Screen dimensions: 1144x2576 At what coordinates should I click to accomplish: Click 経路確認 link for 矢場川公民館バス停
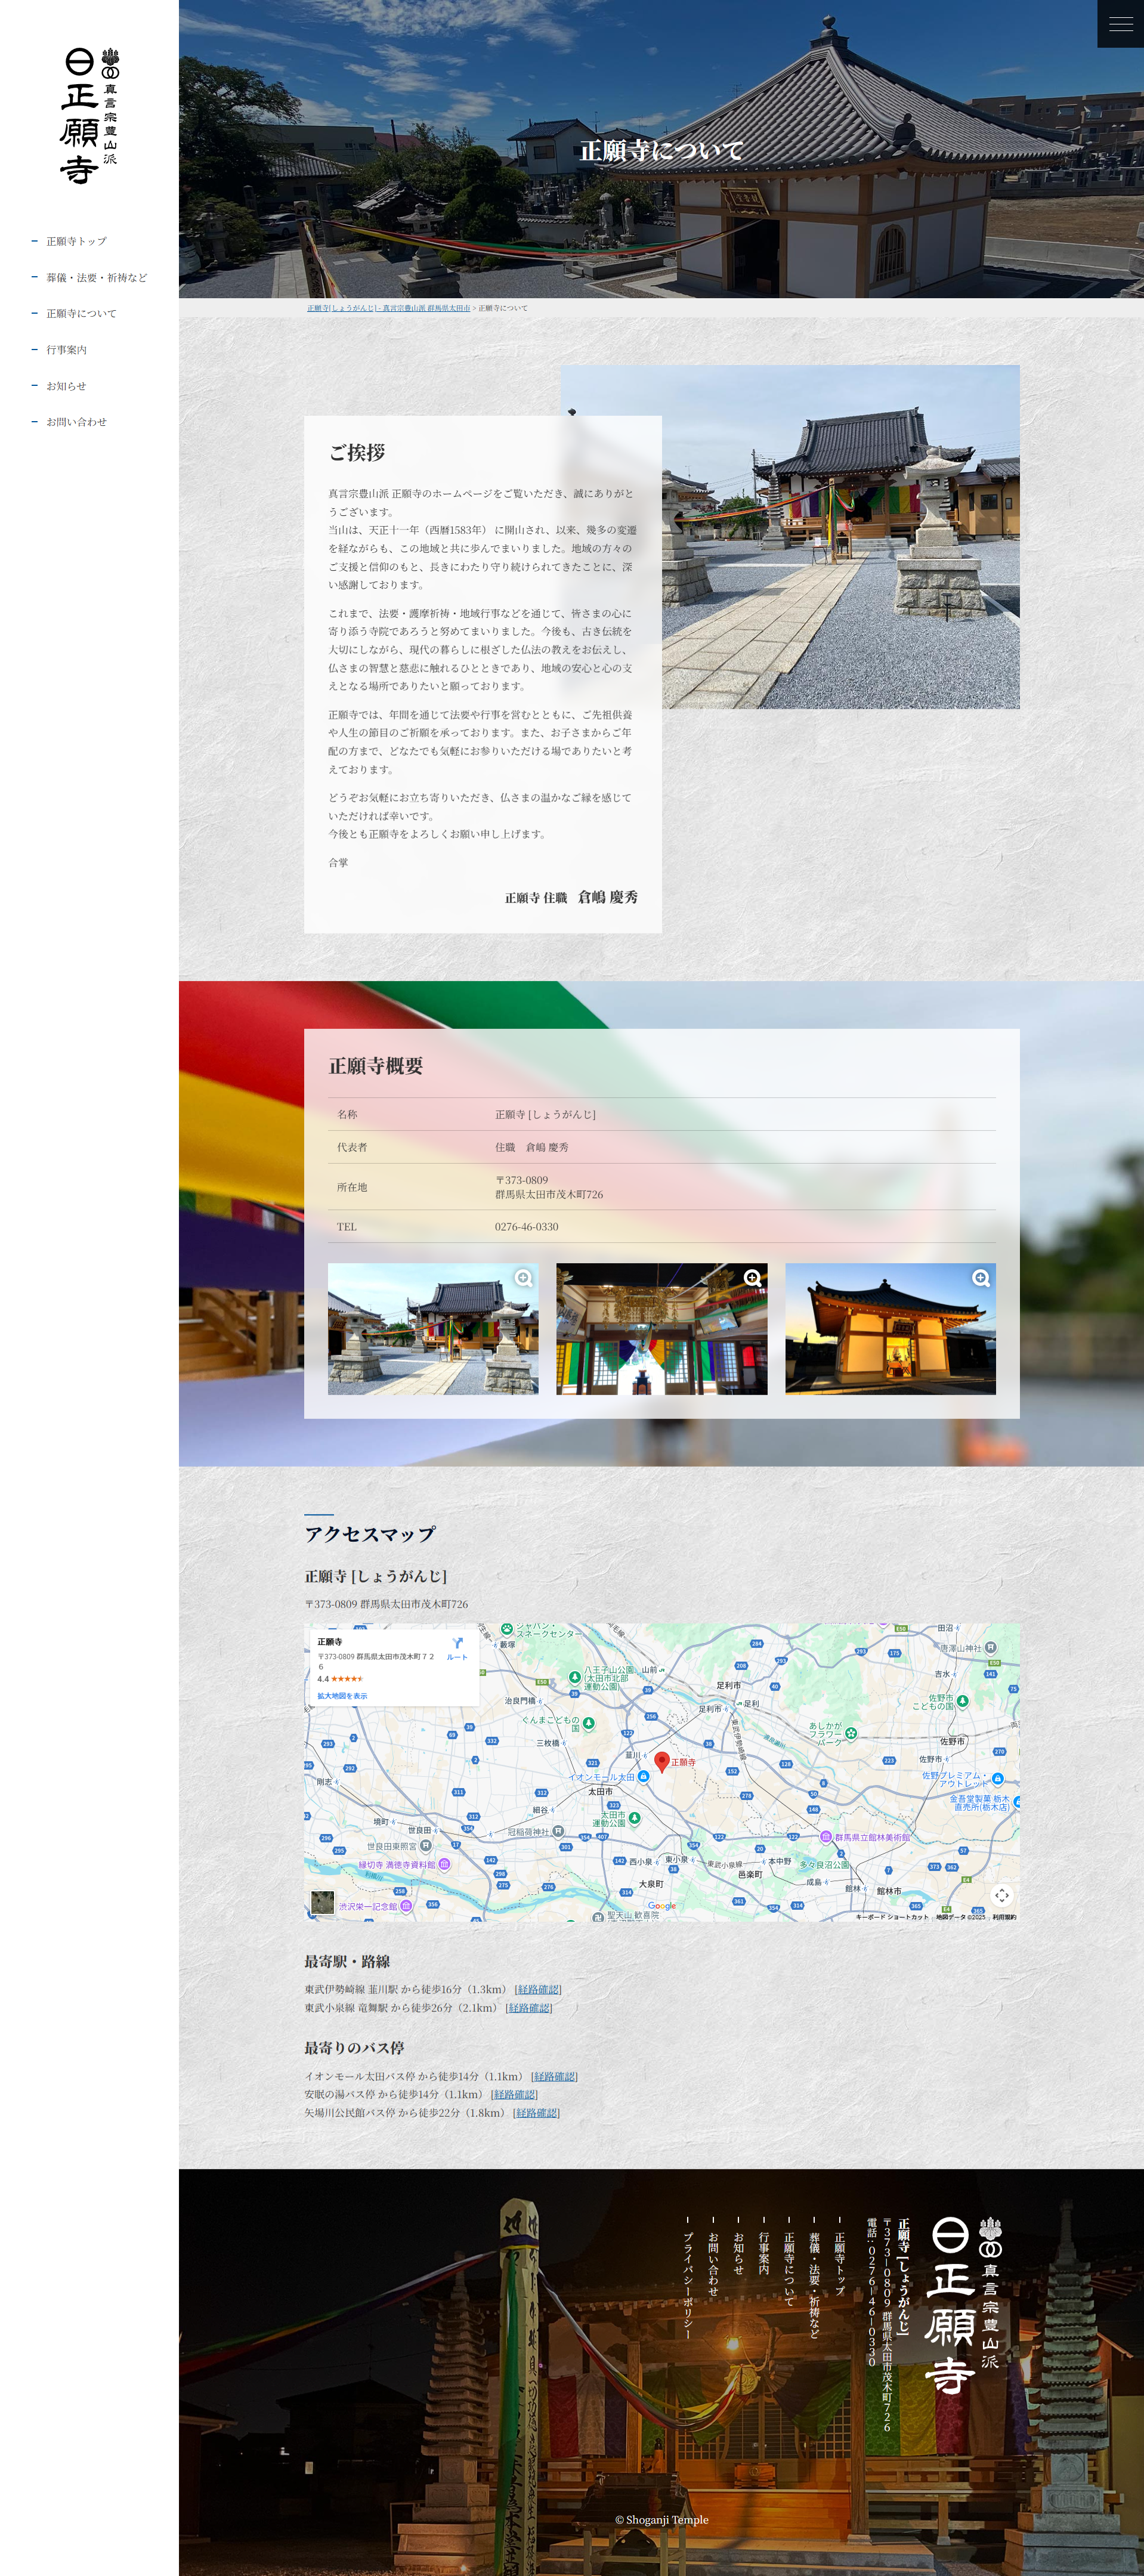536,2112
